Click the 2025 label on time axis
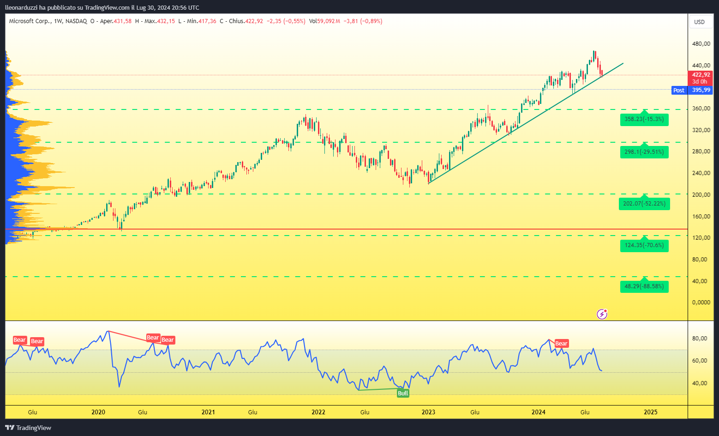This screenshot has height=436, width=719. (x=651, y=412)
